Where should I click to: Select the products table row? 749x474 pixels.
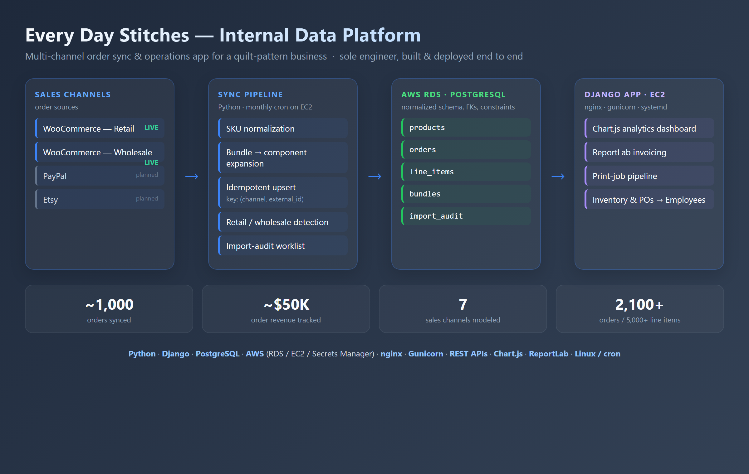pyautogui.click(x=466, y=127)
